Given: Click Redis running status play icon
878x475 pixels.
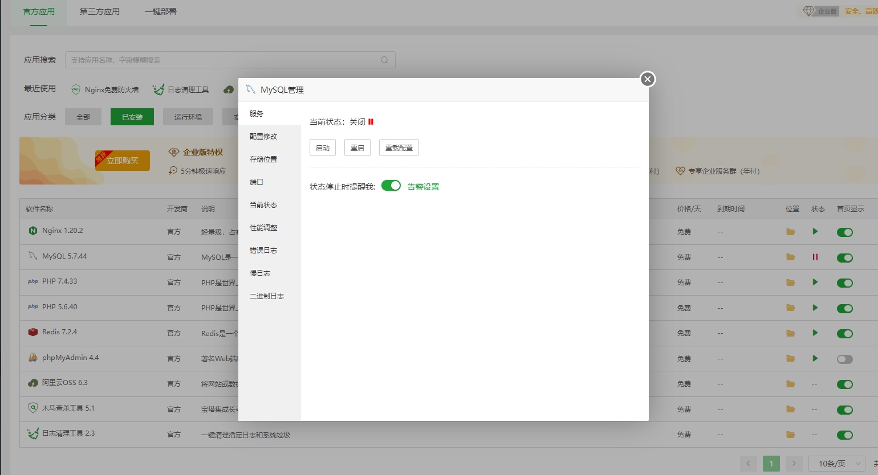Looking at the screenshot, I should (815, 333).
